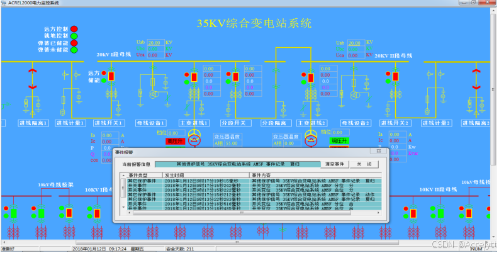This screenshot has width=499, height=253.
Task: Click the 母线设备2 voltage transformer symbol
Action: (354, 95)
